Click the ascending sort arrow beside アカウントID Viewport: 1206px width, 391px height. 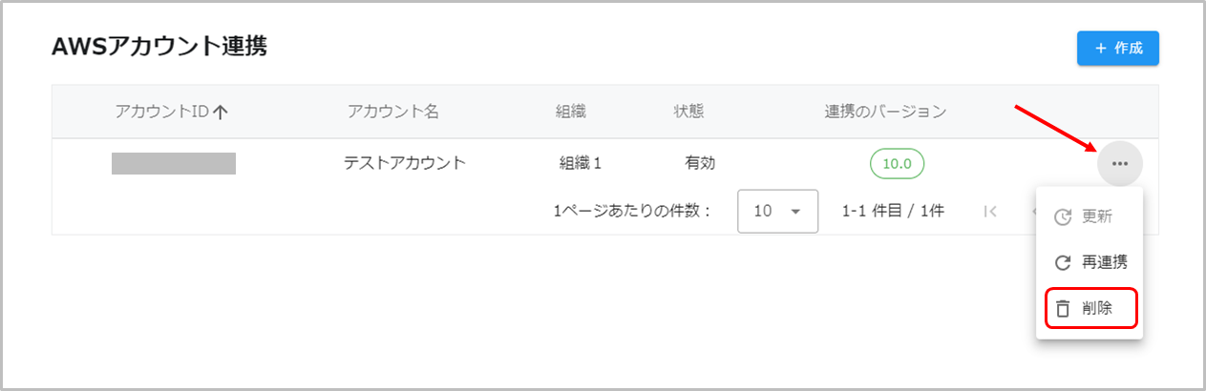click(221, 113)
